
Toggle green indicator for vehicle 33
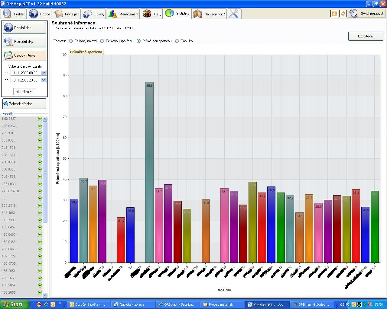[x=40, y=199]
